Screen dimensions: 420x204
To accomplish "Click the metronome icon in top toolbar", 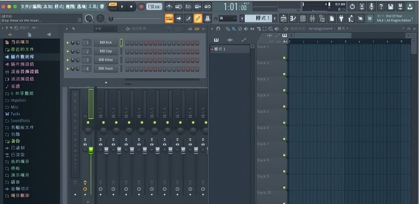I will (x=169, y=6).
